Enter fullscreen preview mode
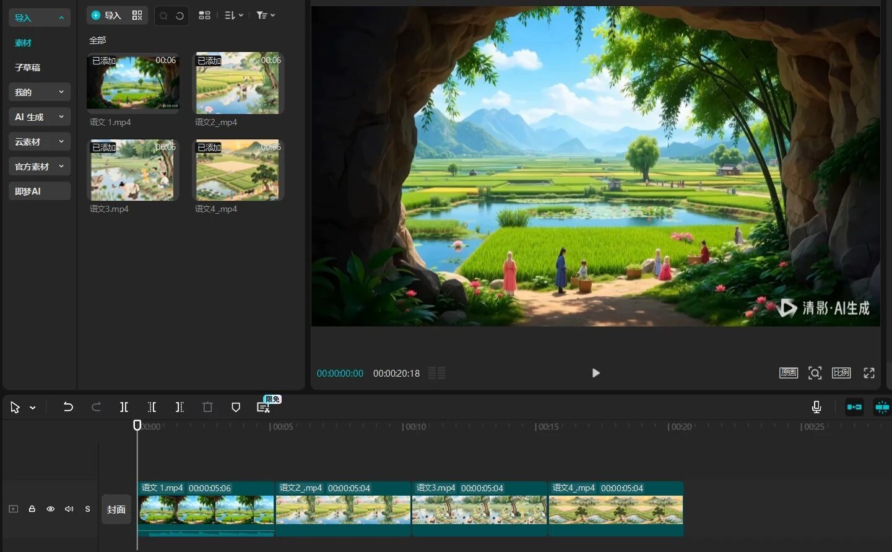Image resolution: width=892 pixels, height=552 pixels. (x=869, y=373)
